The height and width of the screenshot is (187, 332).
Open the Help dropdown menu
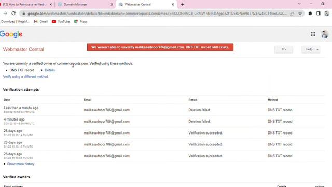click(311, 49)
